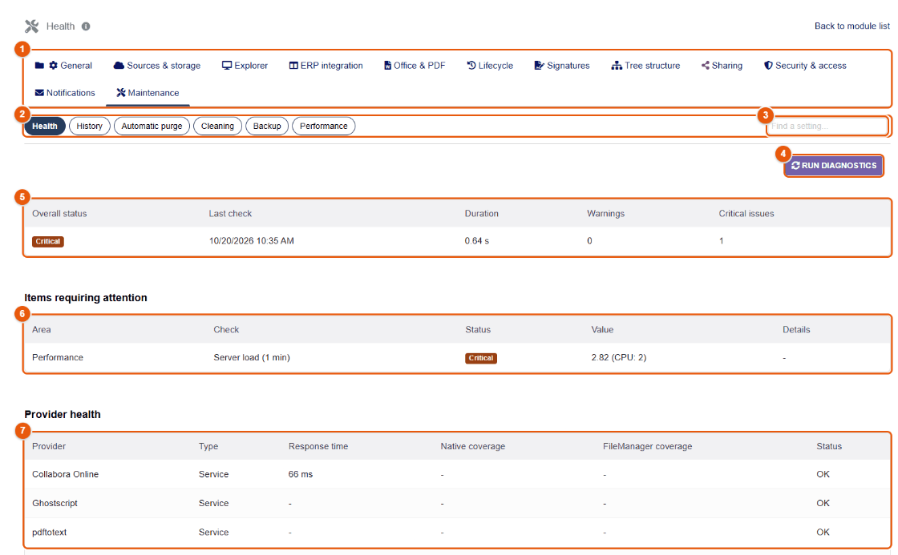Click the "pdftotext" provider name
The width and height of the screenshot is (898, 555).
(x=49, y=532)
